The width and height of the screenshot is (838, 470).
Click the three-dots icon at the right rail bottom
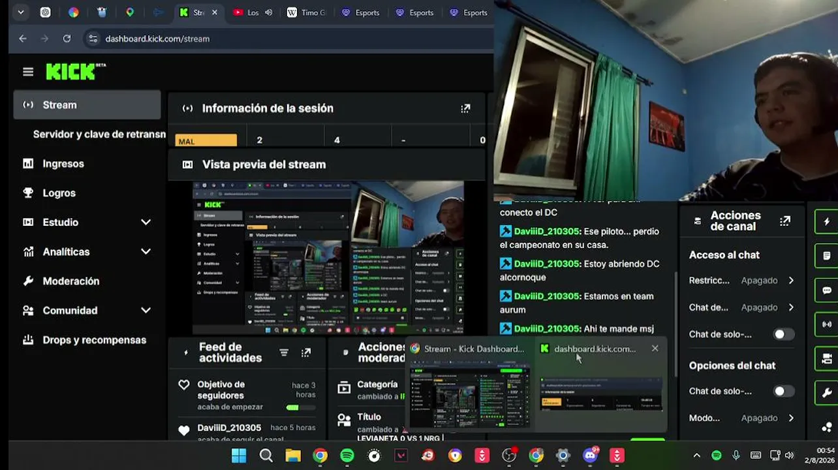pyautogui.click(x=827, y=428)
